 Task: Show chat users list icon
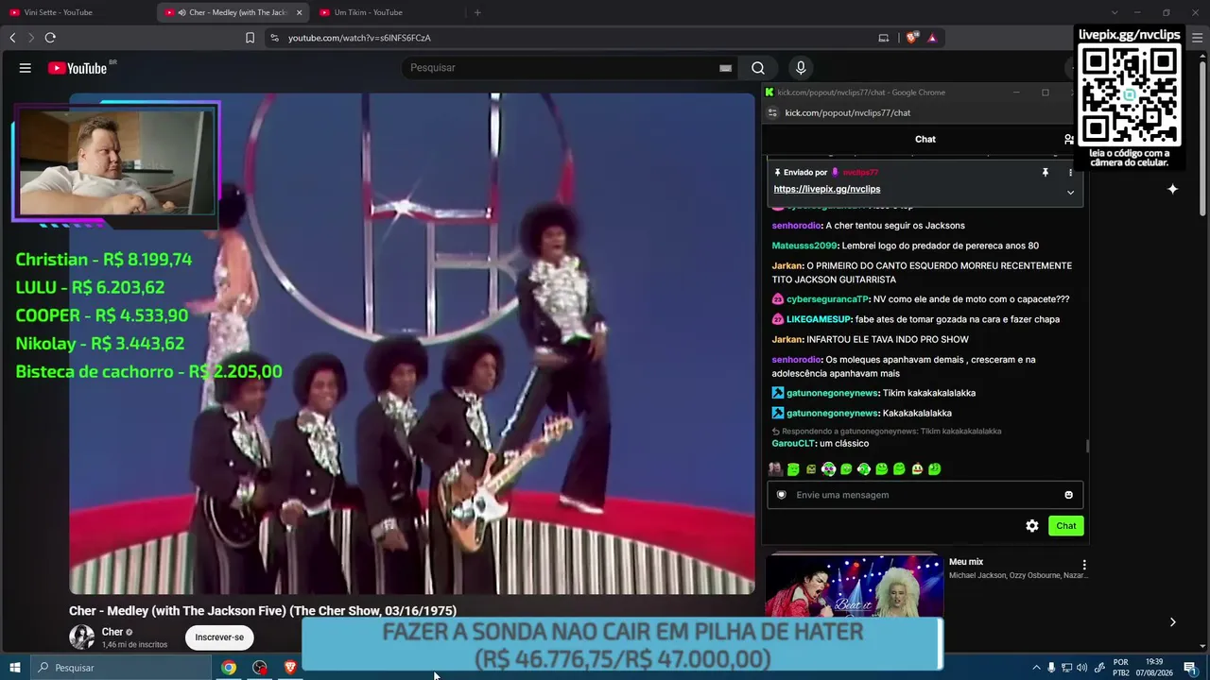tap(1069, 139)
